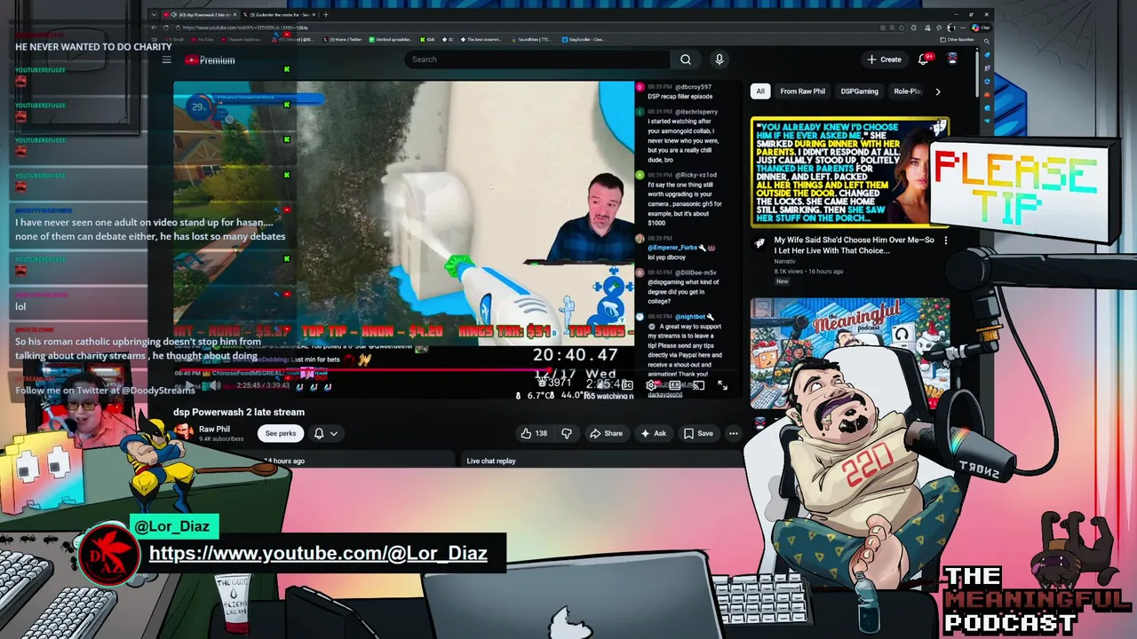Start voice search with microphone icon

coord(720,59)
